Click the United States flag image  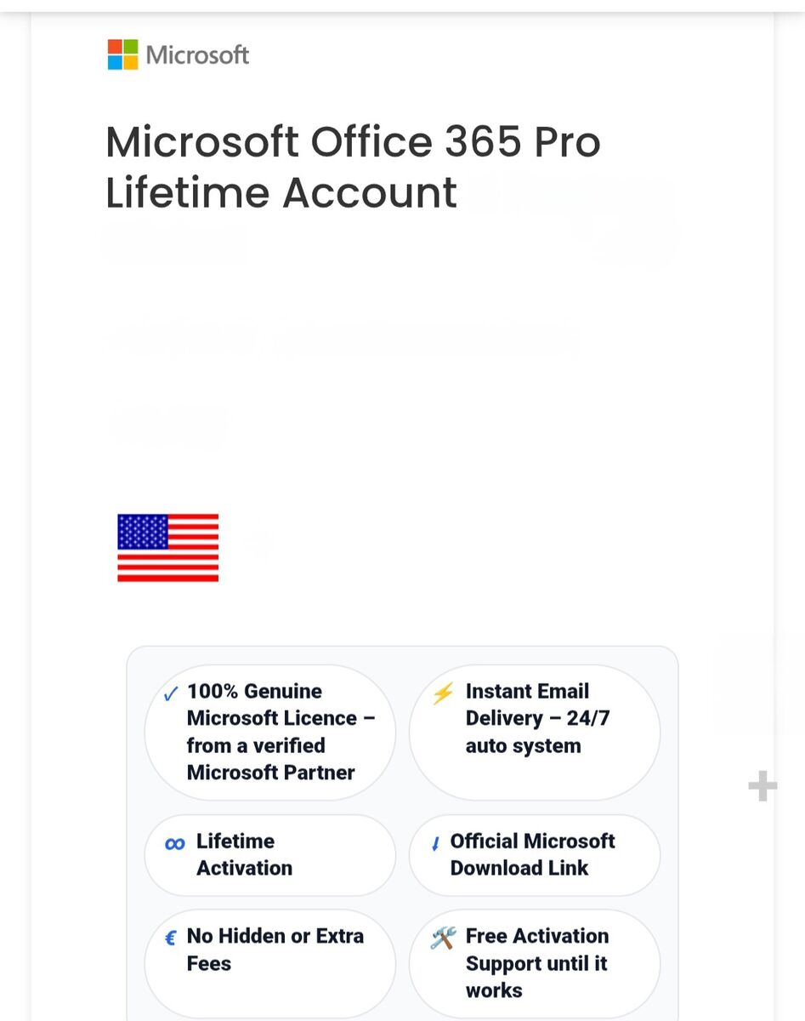[167, 548]
